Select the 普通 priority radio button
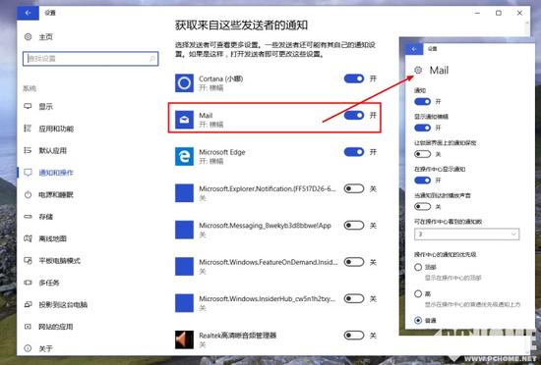The image size is (541, 365). [x=418, y=320]
